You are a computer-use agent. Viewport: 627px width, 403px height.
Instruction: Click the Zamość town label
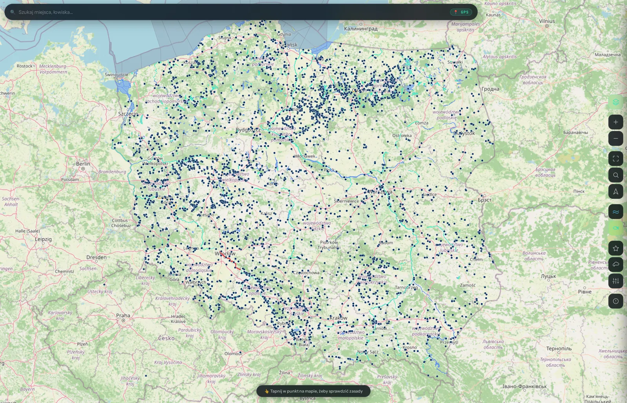click(468, 285)
